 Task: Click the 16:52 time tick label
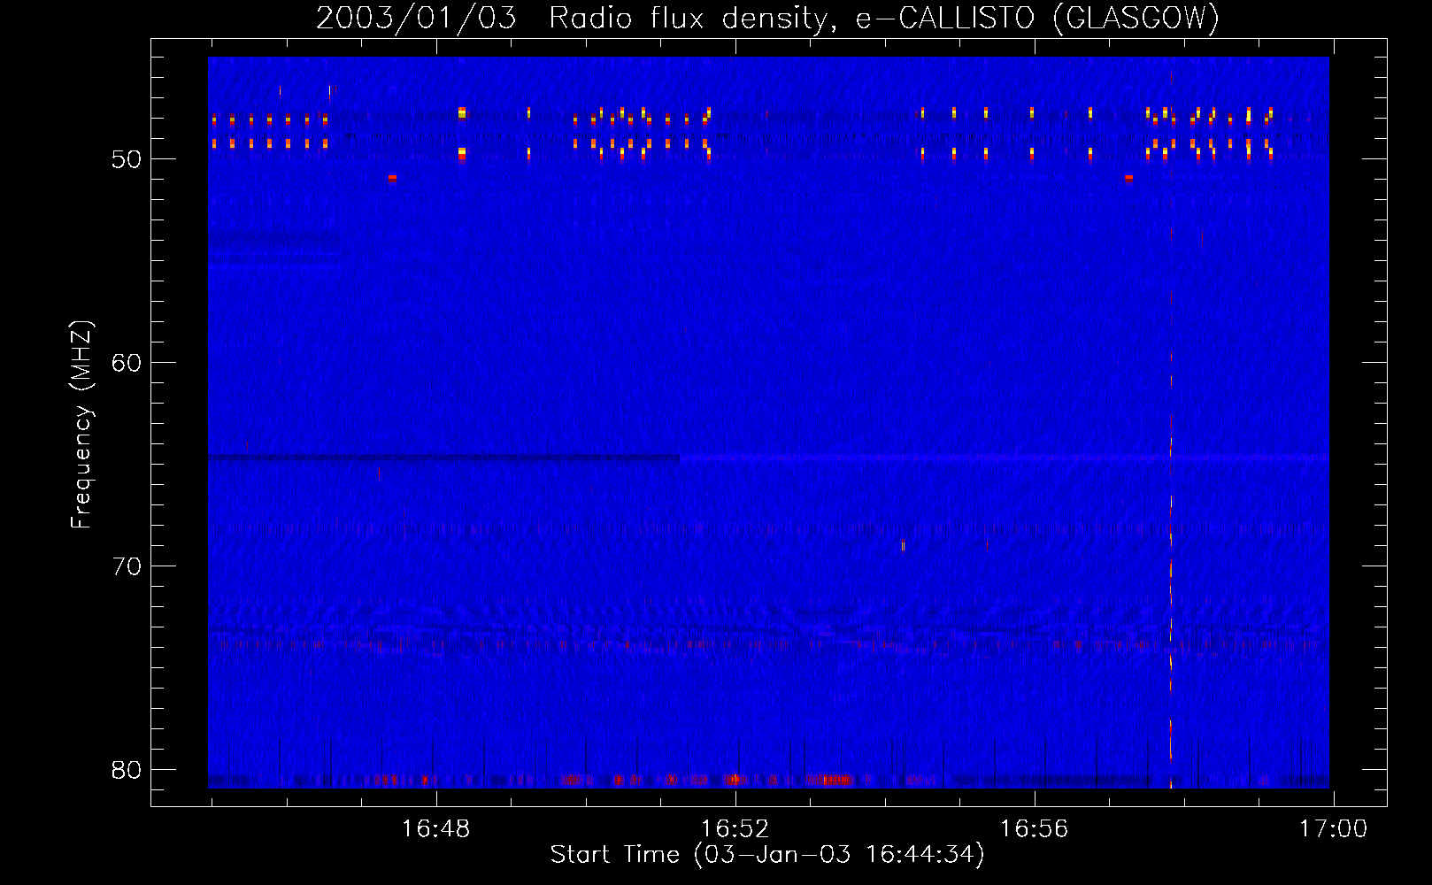[x=735, y=828]
